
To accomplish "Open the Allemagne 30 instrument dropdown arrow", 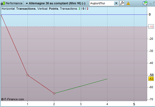I will [27, 3].
